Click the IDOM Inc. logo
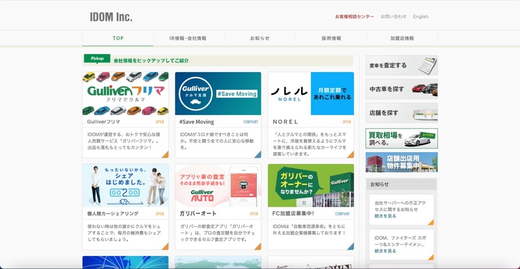520x269 pixels. click(111, 16)
